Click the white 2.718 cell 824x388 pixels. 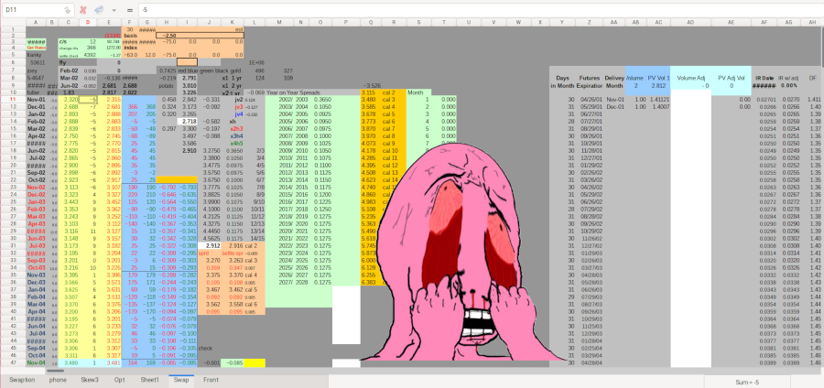pyautogui.click(x=187, y=122)
